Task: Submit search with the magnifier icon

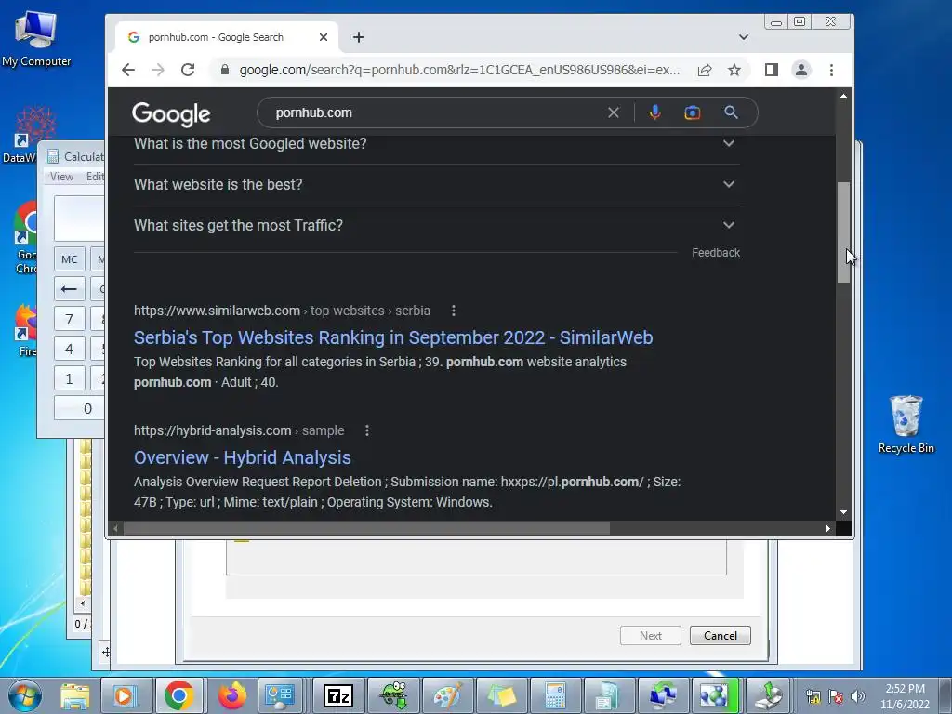Action: pyautogui.click(x=731, y=112)
